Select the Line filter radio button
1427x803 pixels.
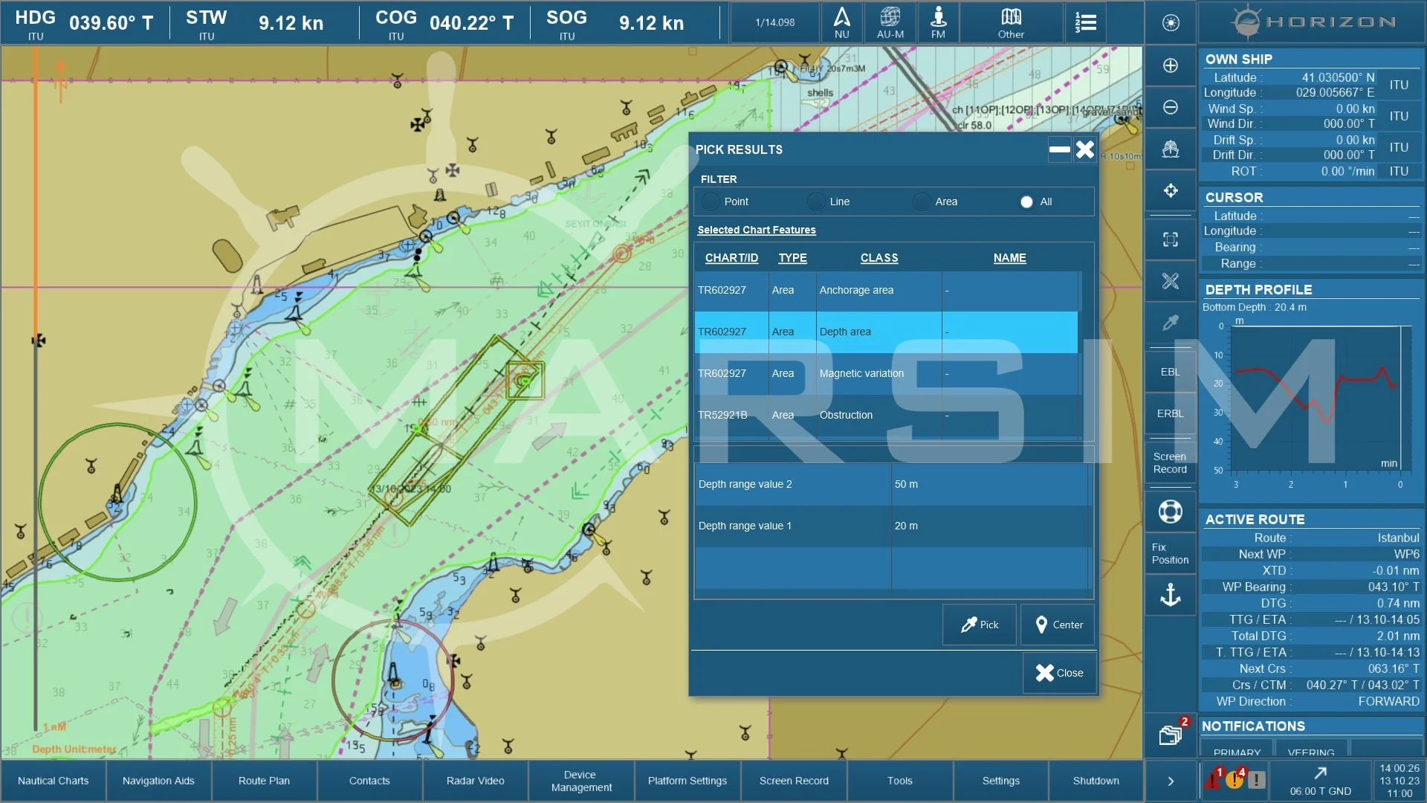[817, 201]
